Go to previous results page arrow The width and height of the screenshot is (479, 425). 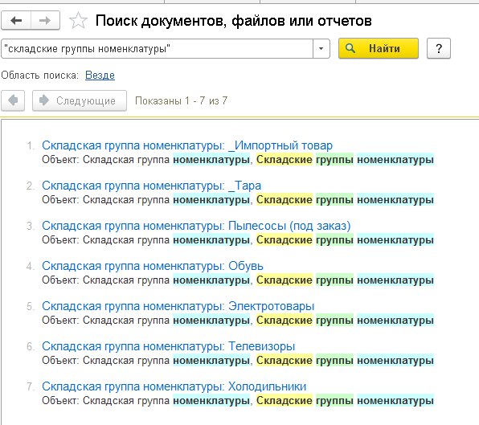click(13, 100)
